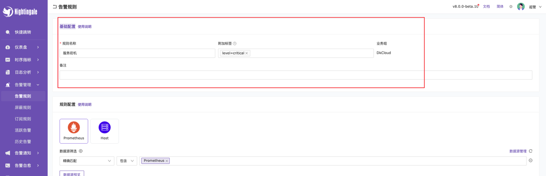Screen dimensions: 546x176
Task: Click the 数据源预览 button
Action: [x=72, y=174]
